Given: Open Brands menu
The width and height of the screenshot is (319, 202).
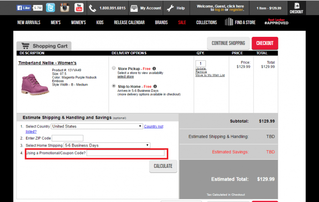Looking at the screenshot, I should tap(161, 22).
